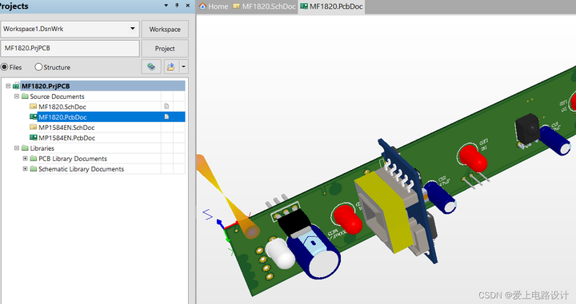Click the MF1820.PrjPCB project field
576x304 pixels.
click(70, 49)
